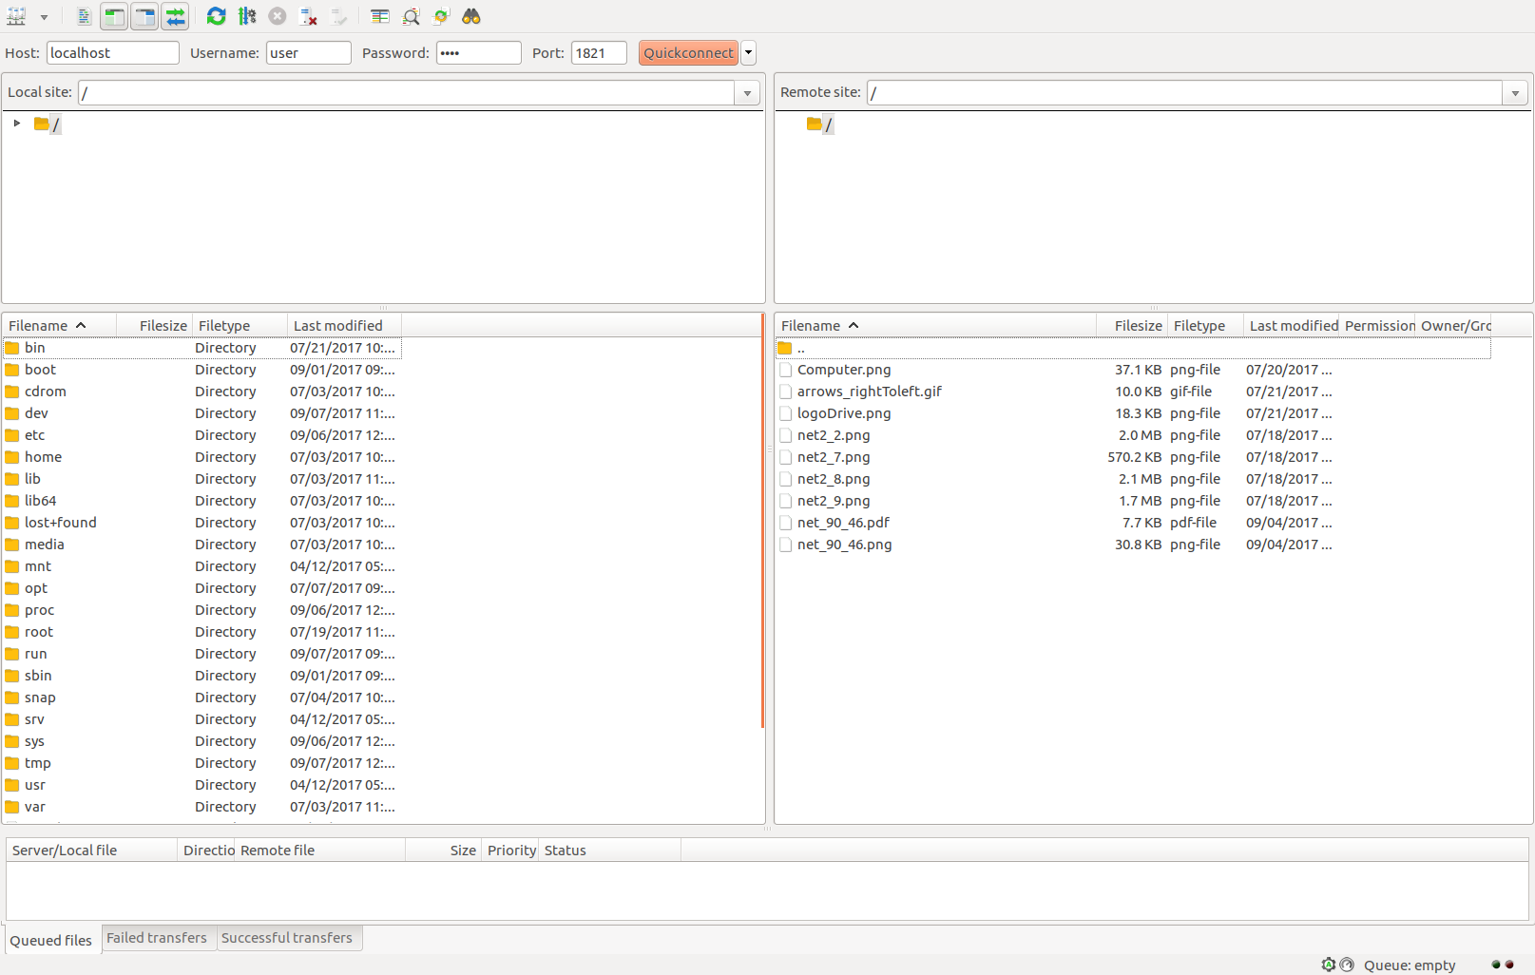Click the Username input field
The height and width of the screenshot is (975, 1535).
[309, 52]
